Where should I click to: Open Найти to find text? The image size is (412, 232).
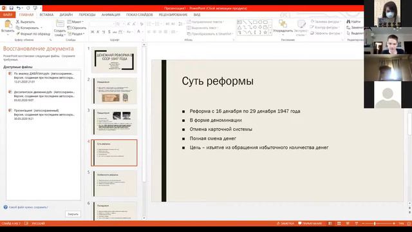[x=353, y=21]
